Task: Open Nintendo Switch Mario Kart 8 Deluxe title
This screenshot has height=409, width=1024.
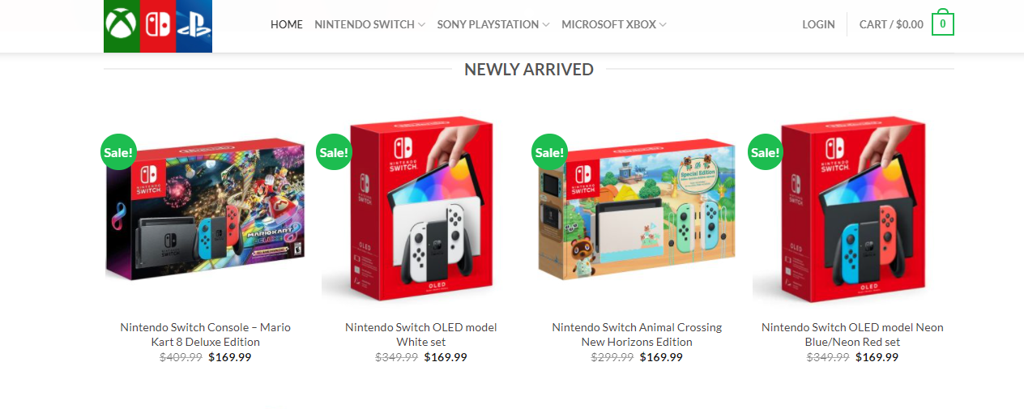Action: 206,334
